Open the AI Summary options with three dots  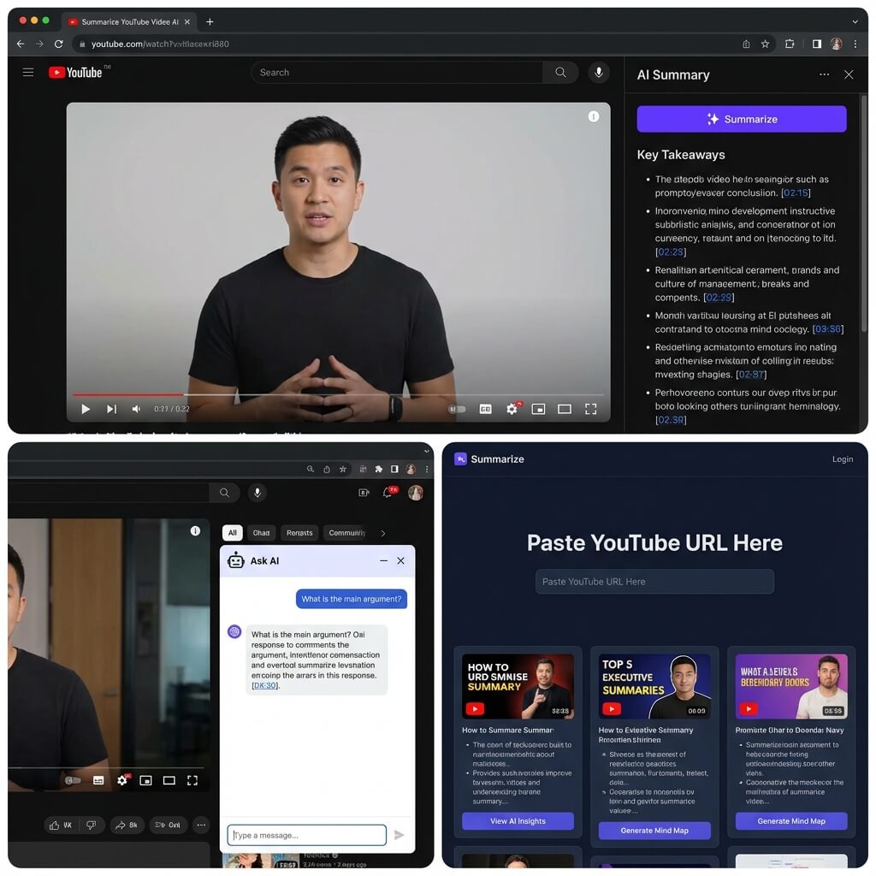824,74
